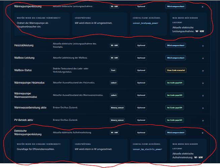Click Optional badge in Wärmepumpe Heizmodus row

click(x=141, y=83)
